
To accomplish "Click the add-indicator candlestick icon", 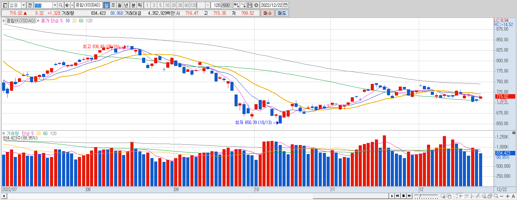I will coord(236,5).
